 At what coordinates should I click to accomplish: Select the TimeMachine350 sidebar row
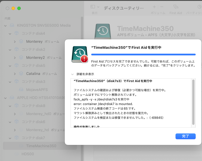point(40,146)
